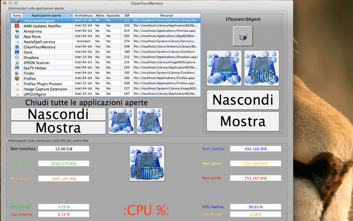Click the LMIGUIAgent row icon
This screenshot has width=353, height=221.
pos(17,94)
